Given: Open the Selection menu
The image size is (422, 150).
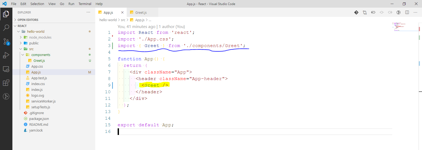Looking at the screenshot, I should click(37, 4).
